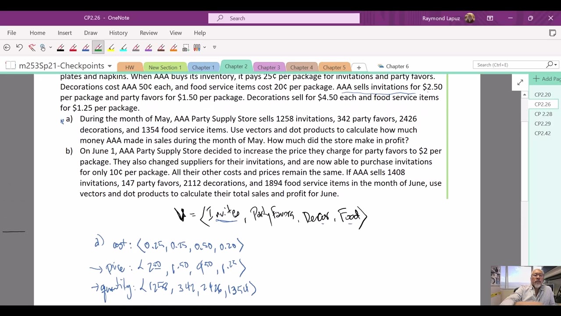Switch to the HW section tab
The height and width of the screenshot is (316, 561).
[x=130, y=68]
